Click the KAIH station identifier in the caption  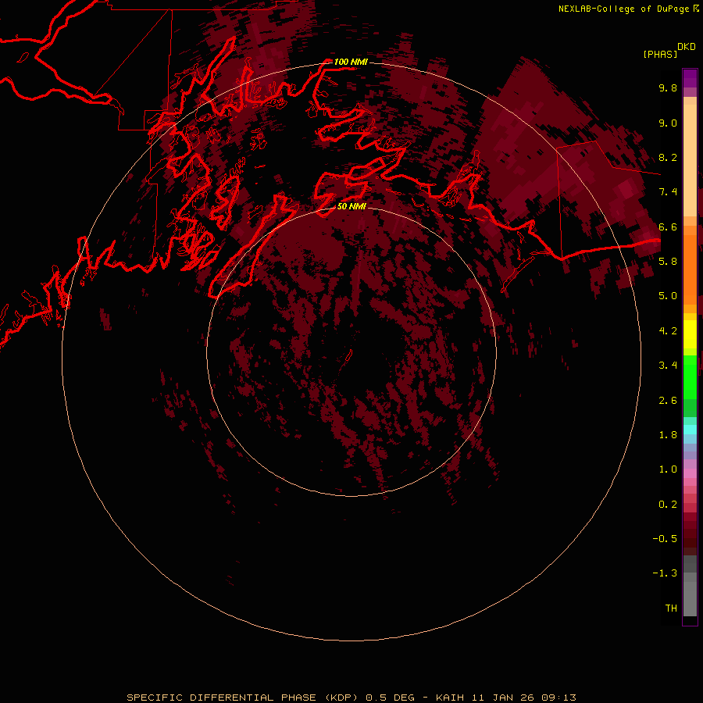[450, 698]
